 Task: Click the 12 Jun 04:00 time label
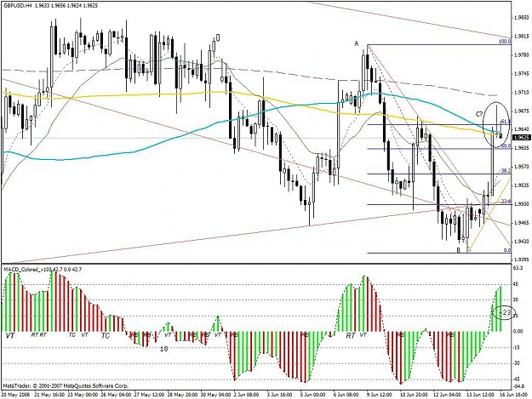pyautogui.click(x=447, y=395)
